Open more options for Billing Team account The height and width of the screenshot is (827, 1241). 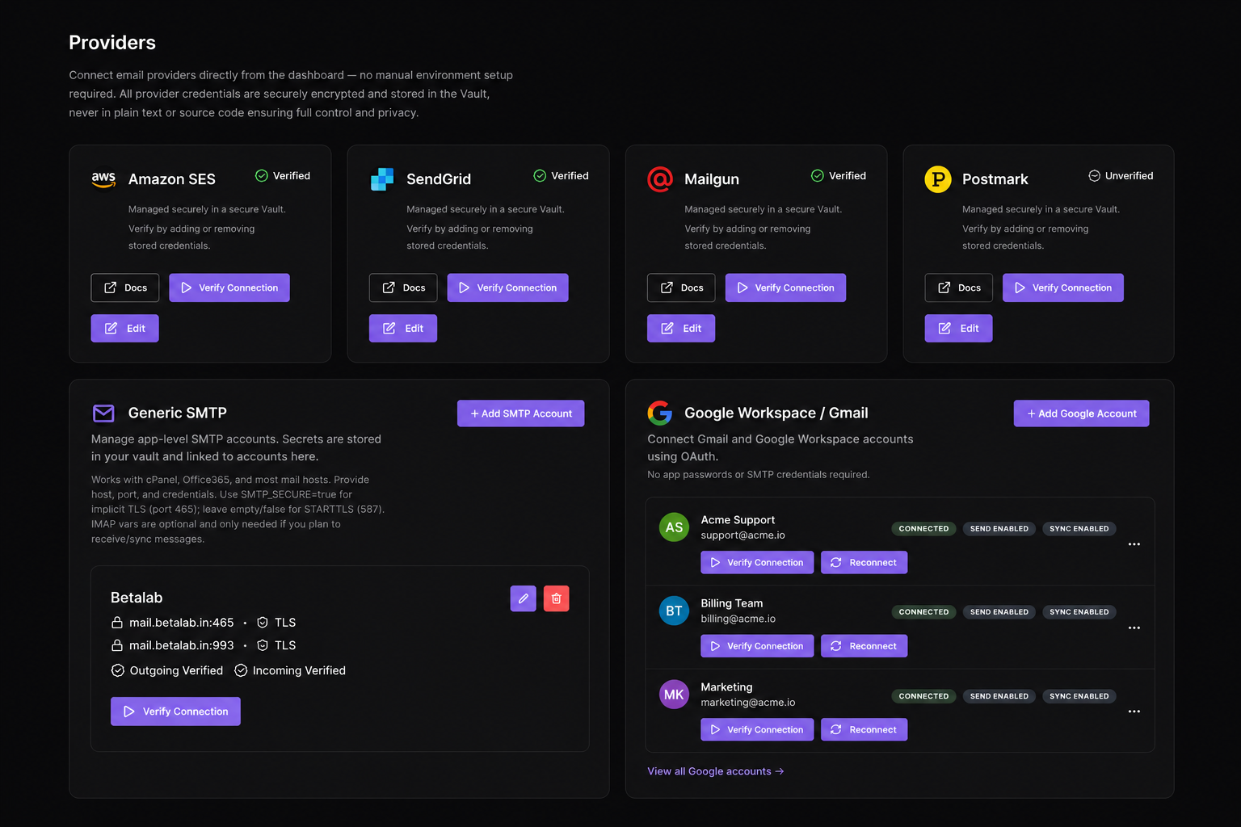1134,628
